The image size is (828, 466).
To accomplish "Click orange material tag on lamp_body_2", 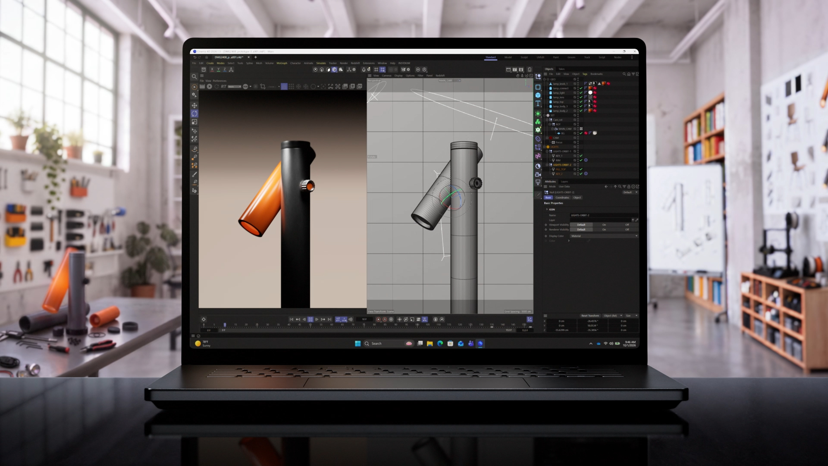I will point(590,111).
